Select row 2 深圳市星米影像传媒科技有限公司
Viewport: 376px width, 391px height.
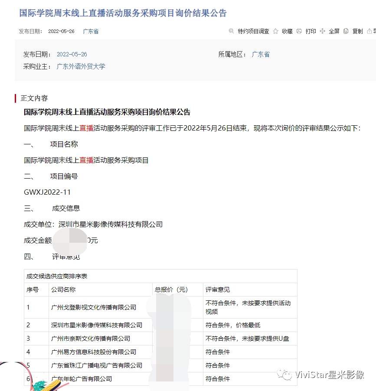98,325
